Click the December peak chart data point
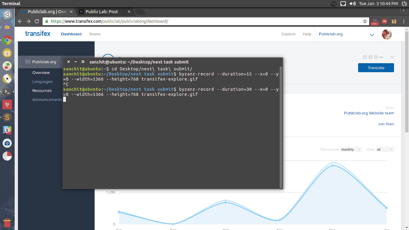Viewport: 409px width, 230px height. [x=332, y=163]
